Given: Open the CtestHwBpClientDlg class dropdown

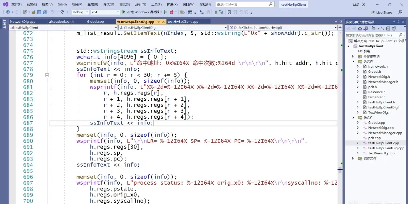Looking at the screenshot, I should (173, 28).
